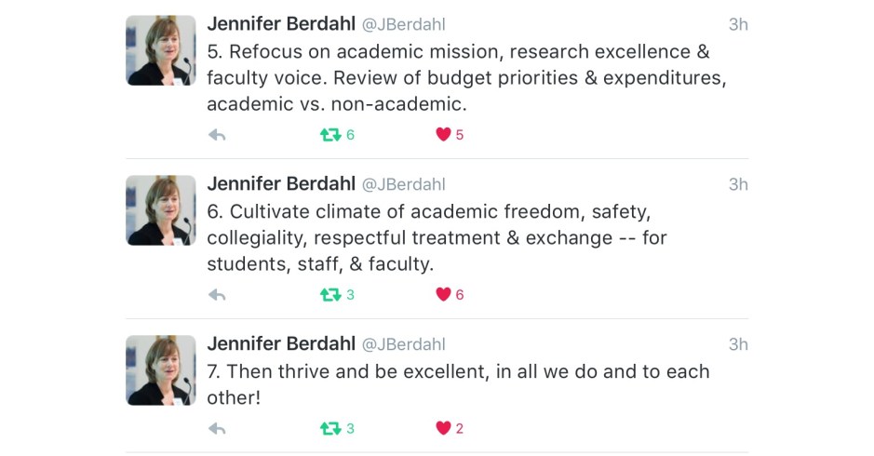Reply to the tweet about academic mission
Viewport: 874px width, 456px height.
coord(217,135)
